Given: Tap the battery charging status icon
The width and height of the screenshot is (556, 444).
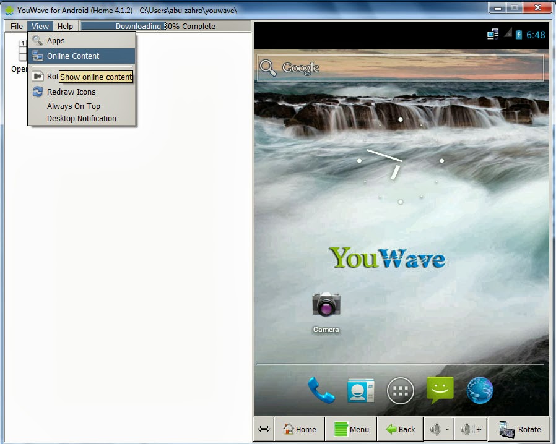Looking at the screenshot, I should click(x=518, y=35).
